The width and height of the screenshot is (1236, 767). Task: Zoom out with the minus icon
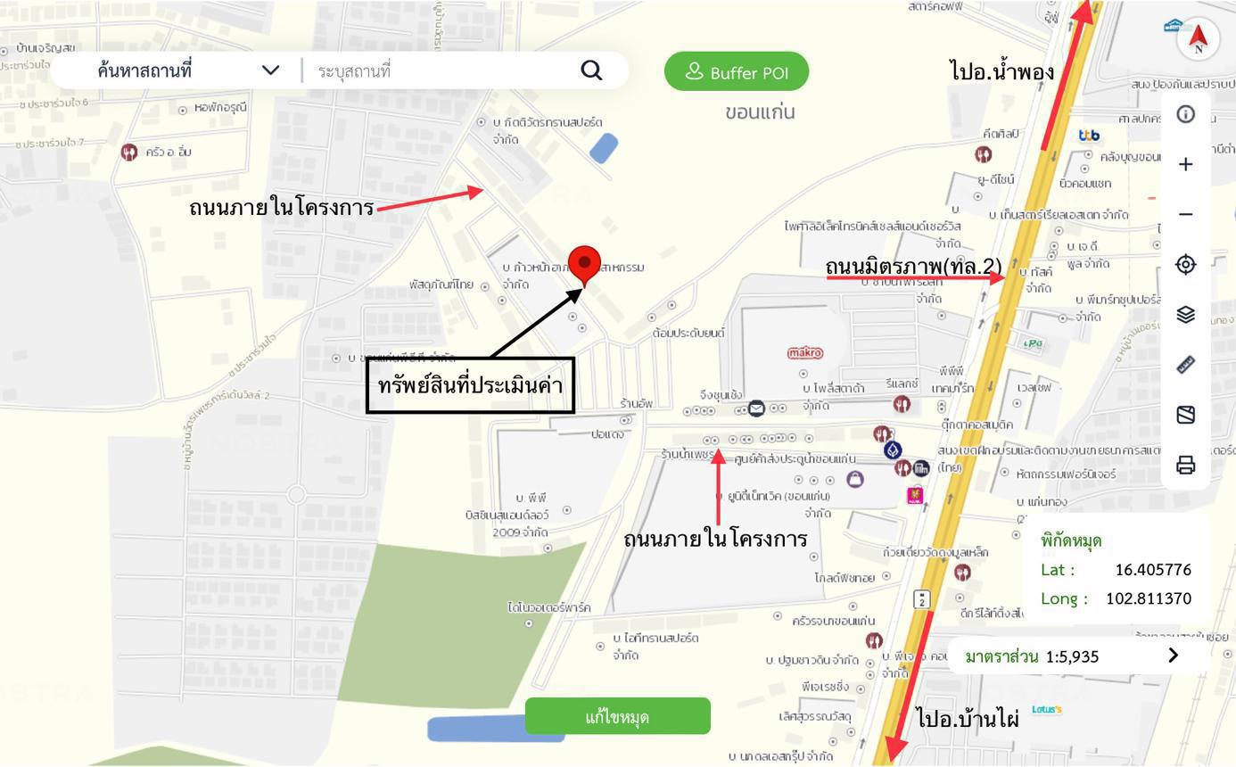pos(1185,214)
